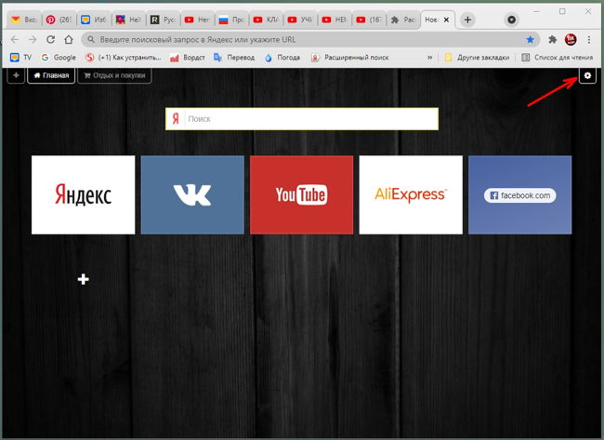The width and height of the screenshot is (604, 440).
Task: Switch to the Pinterest tab
Action: [59, 20]
